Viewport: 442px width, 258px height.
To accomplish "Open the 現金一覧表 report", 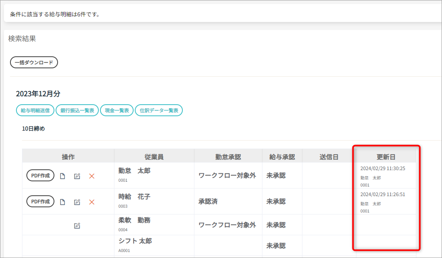I will point(117,111).
